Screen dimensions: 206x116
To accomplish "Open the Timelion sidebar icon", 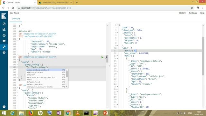I will 4,41.
